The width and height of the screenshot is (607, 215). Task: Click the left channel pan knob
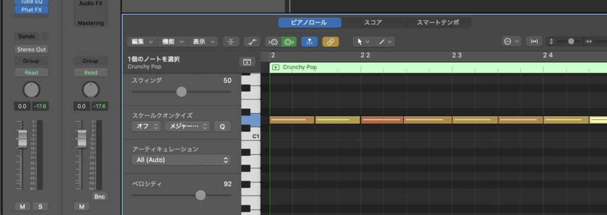pyautogui.click(x=31, y=89)
